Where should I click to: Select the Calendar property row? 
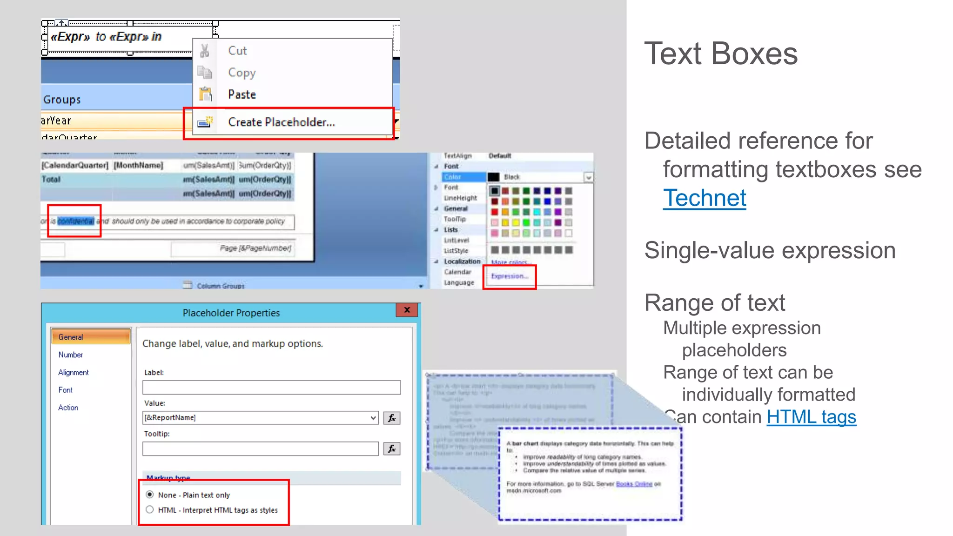[x=463, y=272]
